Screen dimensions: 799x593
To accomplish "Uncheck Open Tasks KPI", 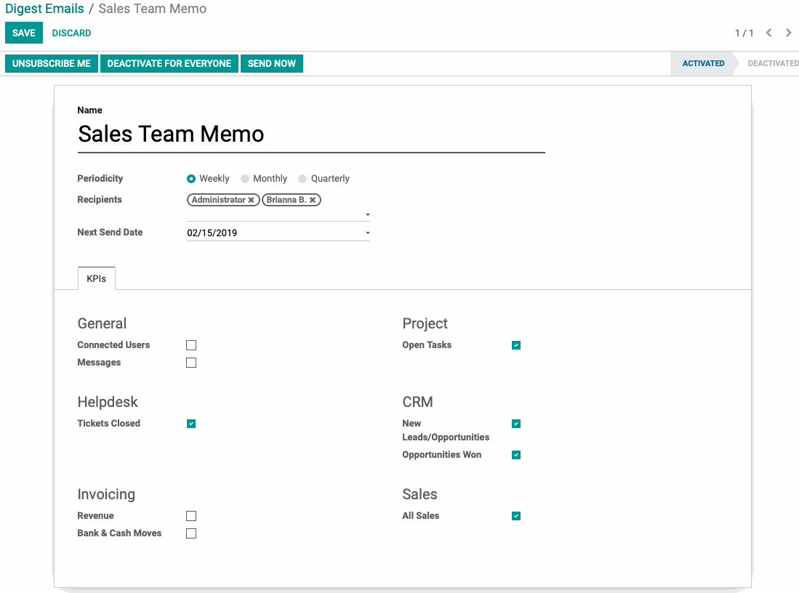I will pos(516,345).
